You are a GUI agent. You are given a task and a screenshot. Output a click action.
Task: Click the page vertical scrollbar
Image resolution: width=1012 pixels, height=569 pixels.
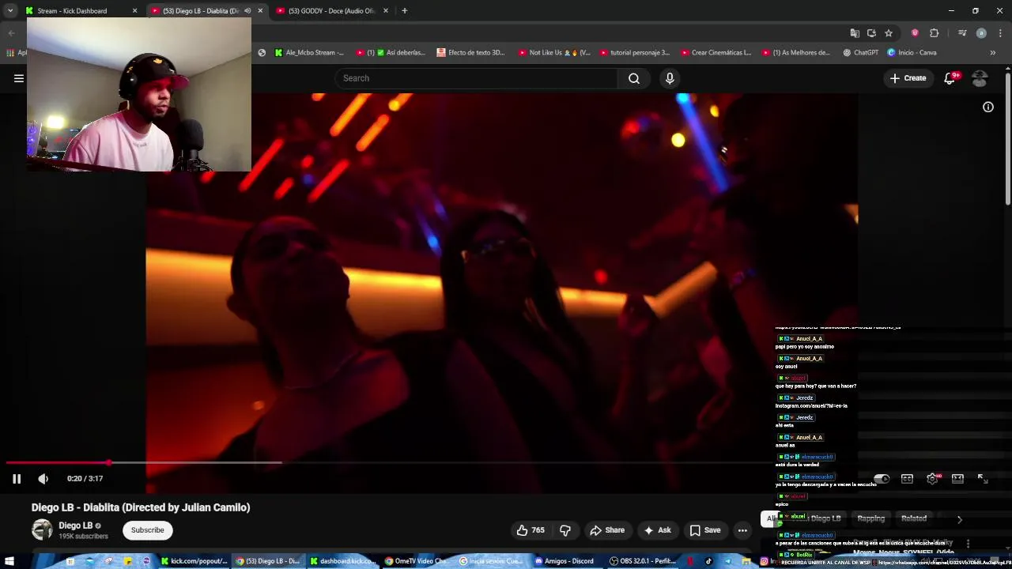coord(1008,138)
